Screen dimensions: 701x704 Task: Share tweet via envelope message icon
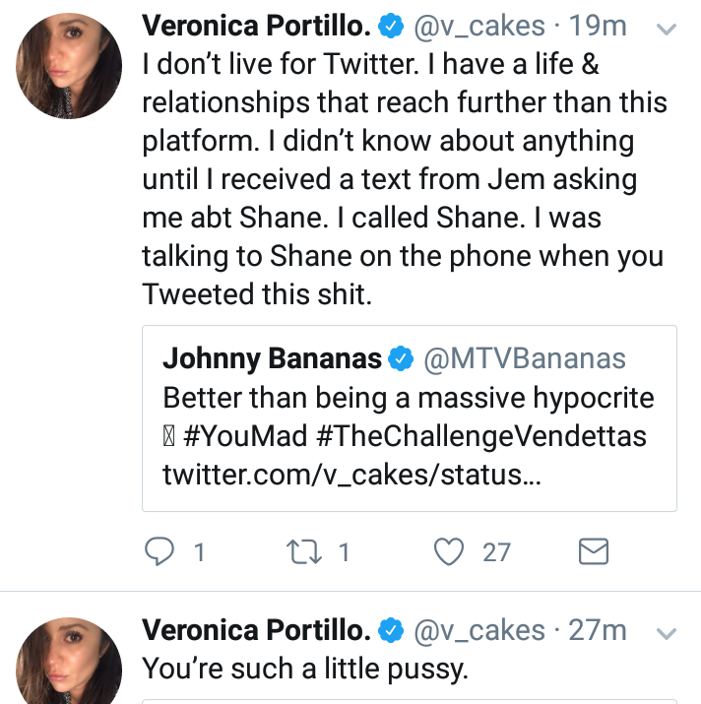pos(594,551)
